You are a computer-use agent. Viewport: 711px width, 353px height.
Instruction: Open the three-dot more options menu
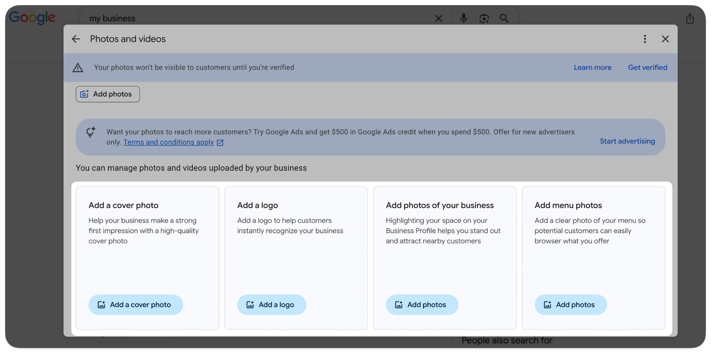pos(645,39)
